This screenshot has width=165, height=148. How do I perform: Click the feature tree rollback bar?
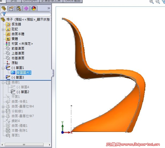[26, 80]
